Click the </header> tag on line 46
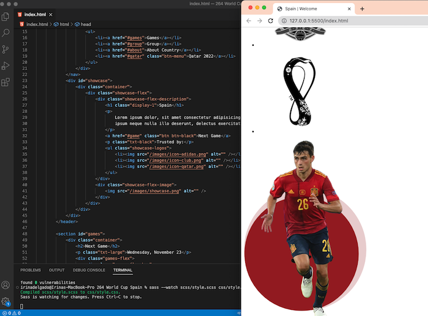This screenshot has width=428, height=316. [x=67, y=222]
